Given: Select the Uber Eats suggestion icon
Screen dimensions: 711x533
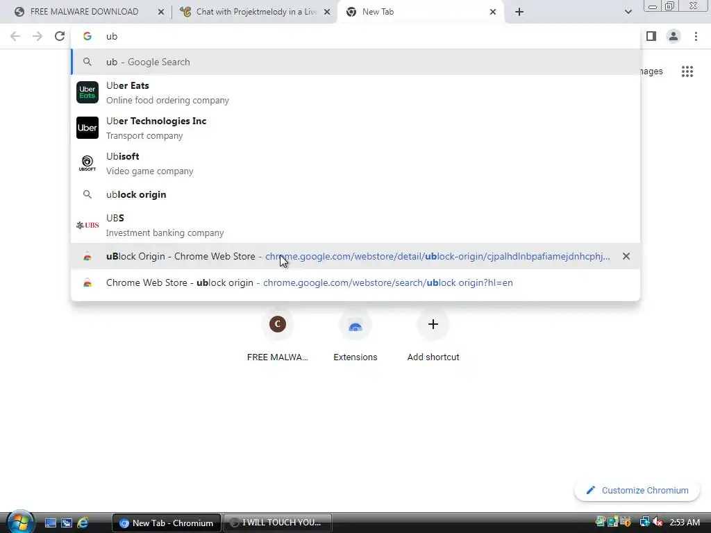Looking at the screenshot, I should coord(87,92).
